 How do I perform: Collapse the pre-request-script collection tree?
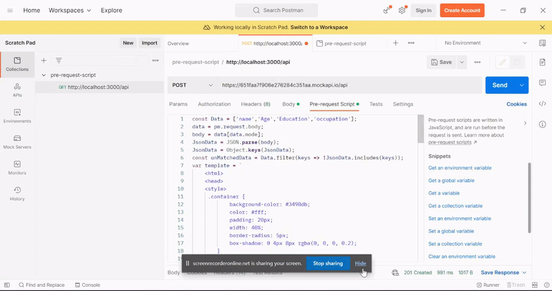point(44,75)
